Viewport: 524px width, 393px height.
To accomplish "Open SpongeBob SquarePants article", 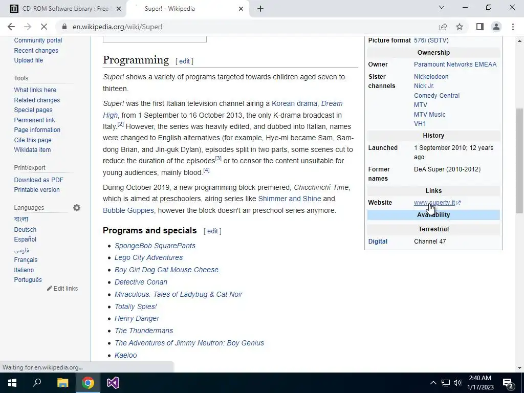I will pos(155,246).
